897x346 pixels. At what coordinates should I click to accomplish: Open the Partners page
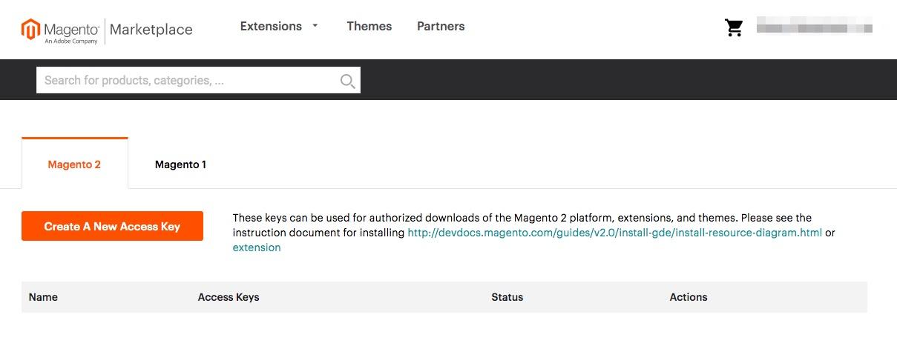tap(441, 26)
